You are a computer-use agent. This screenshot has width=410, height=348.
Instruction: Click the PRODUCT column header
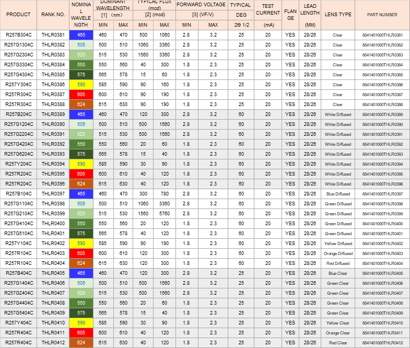point(18,15)
